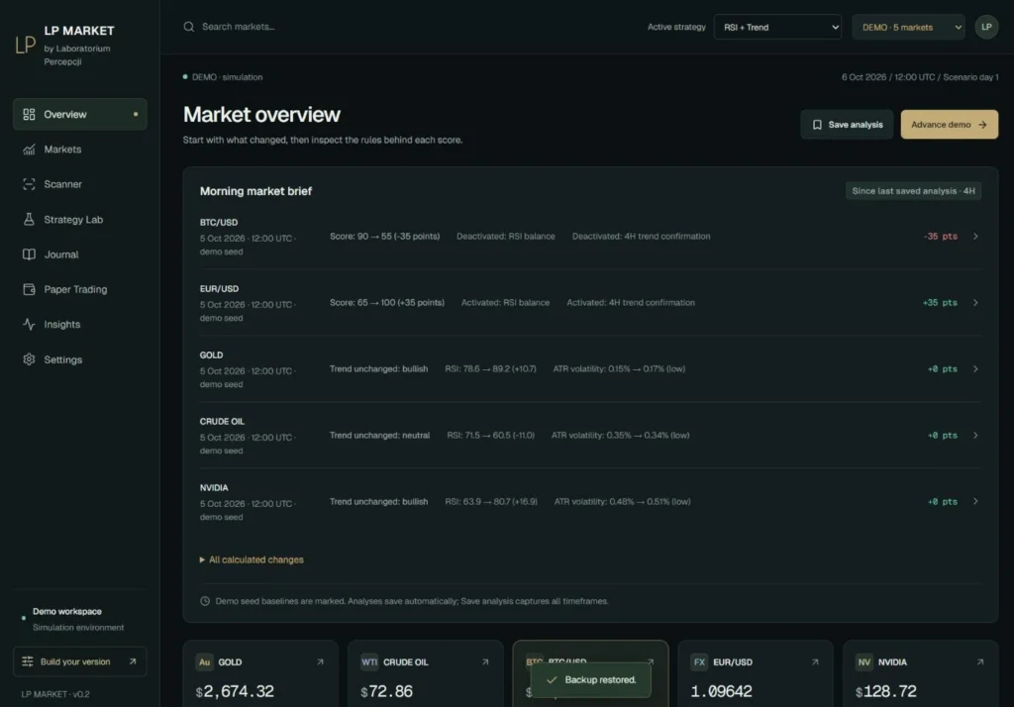Click the Strategy Lab flask icon
This screenshot has width=1014, height=707.
[x=29, y=219]
